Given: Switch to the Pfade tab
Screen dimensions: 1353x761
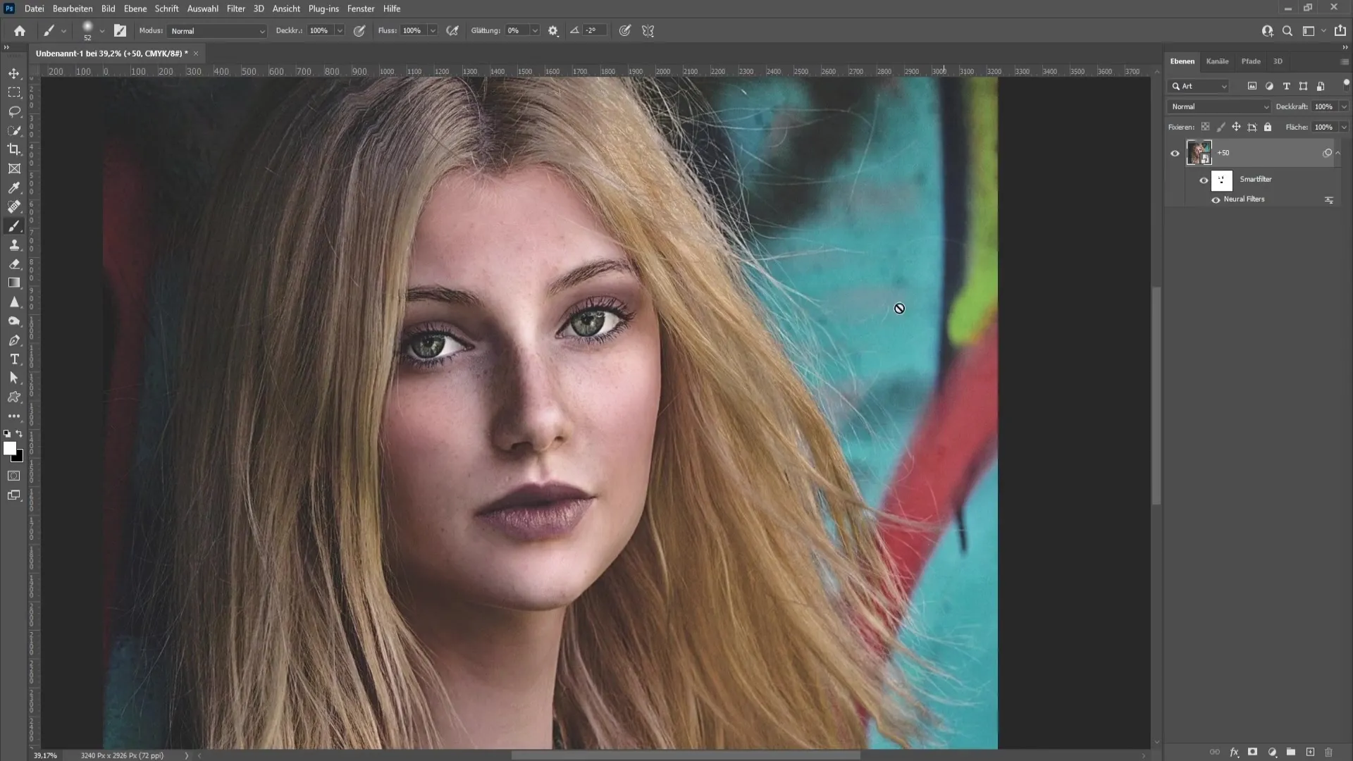Looking at the screenshot, I should (x=1251, y=61).
